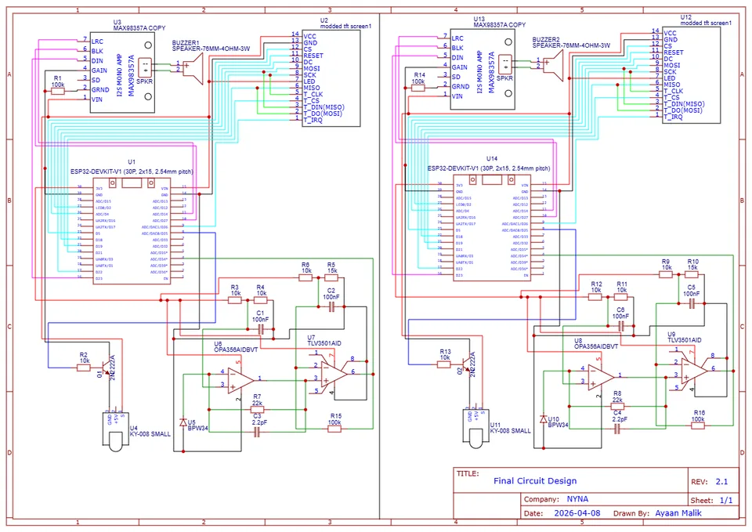Select the BUZZER1 speaker symbol

pos(193,67)
